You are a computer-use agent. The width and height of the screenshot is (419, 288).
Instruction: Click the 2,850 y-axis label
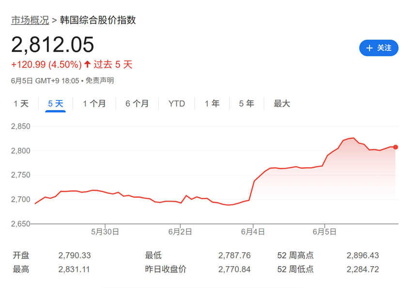[20, 126]
